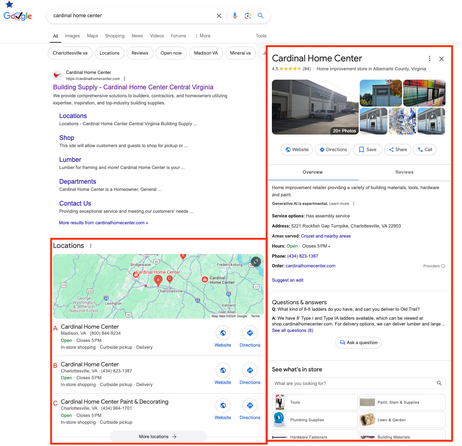Click the Ask a question button
Screen dimensions: 462x446
pyautogui.click(x=358, y=343)
